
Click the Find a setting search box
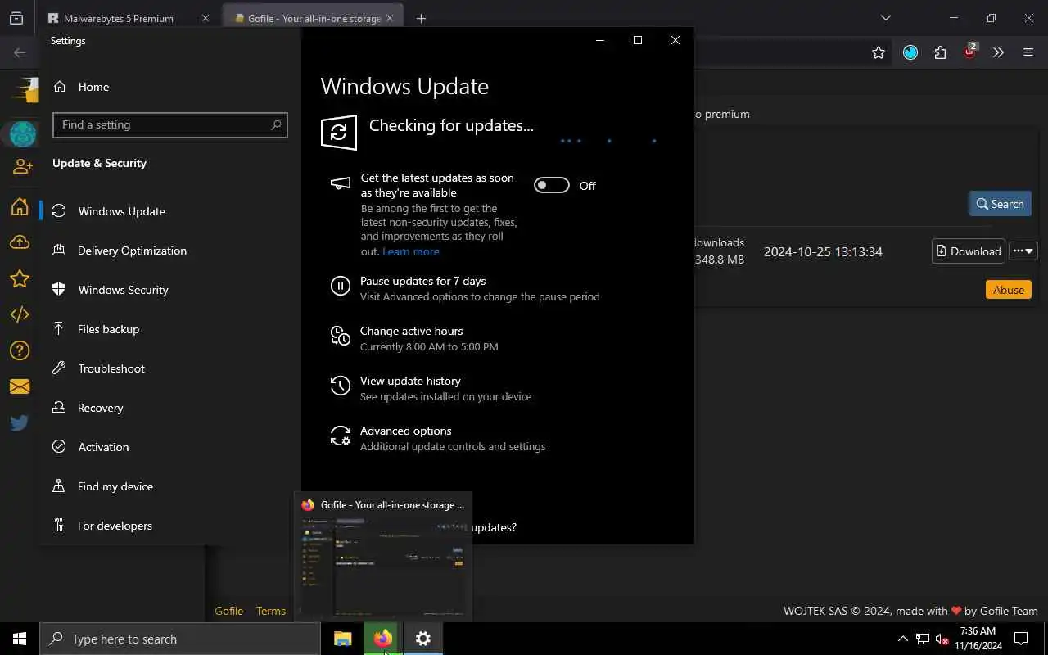[170, 124]
